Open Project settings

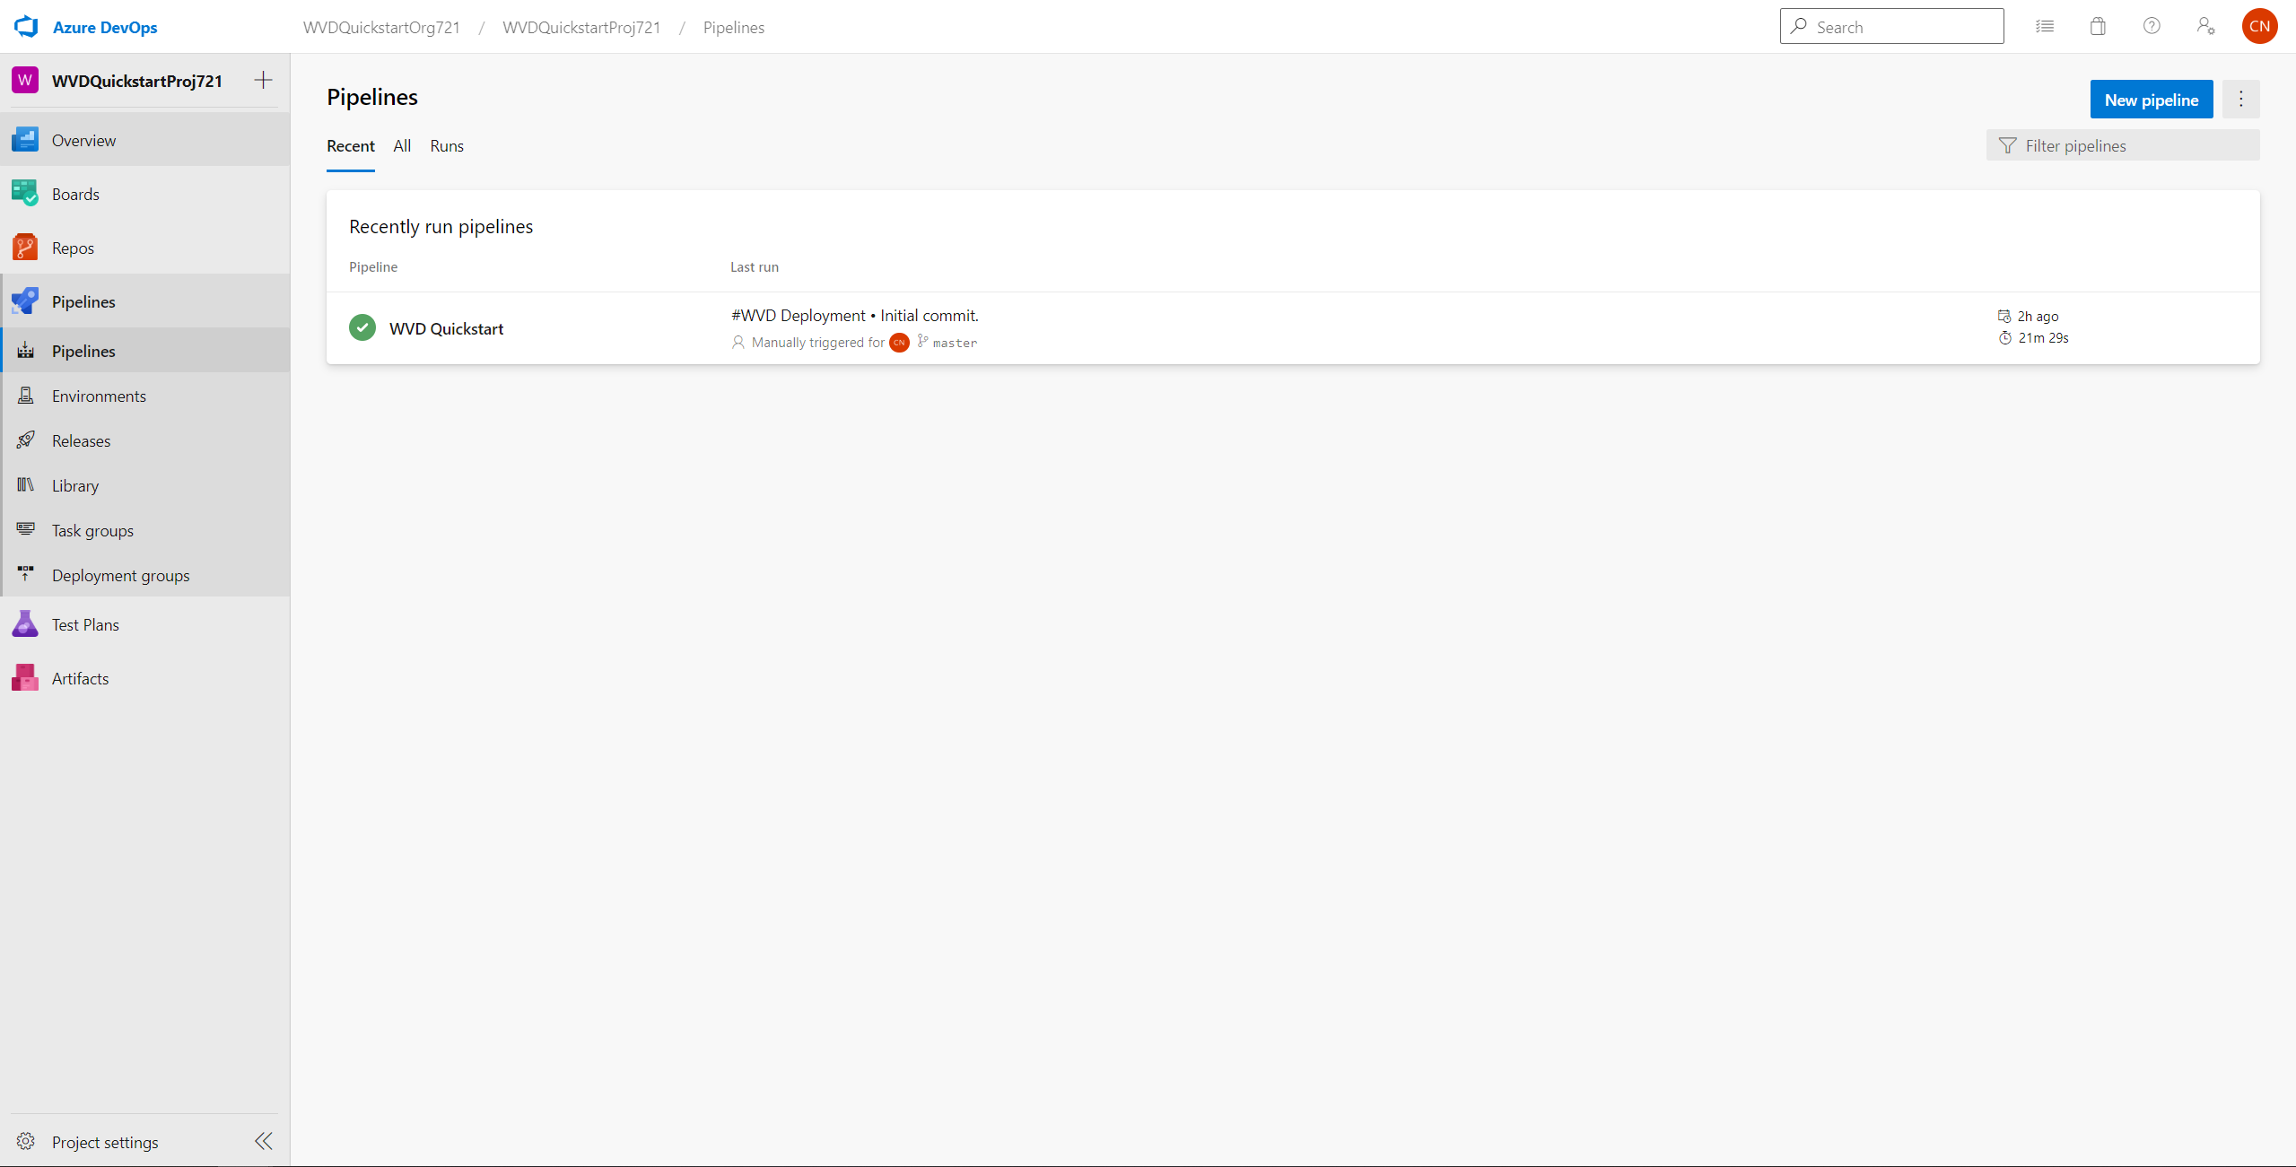[x=106, y=1142]
